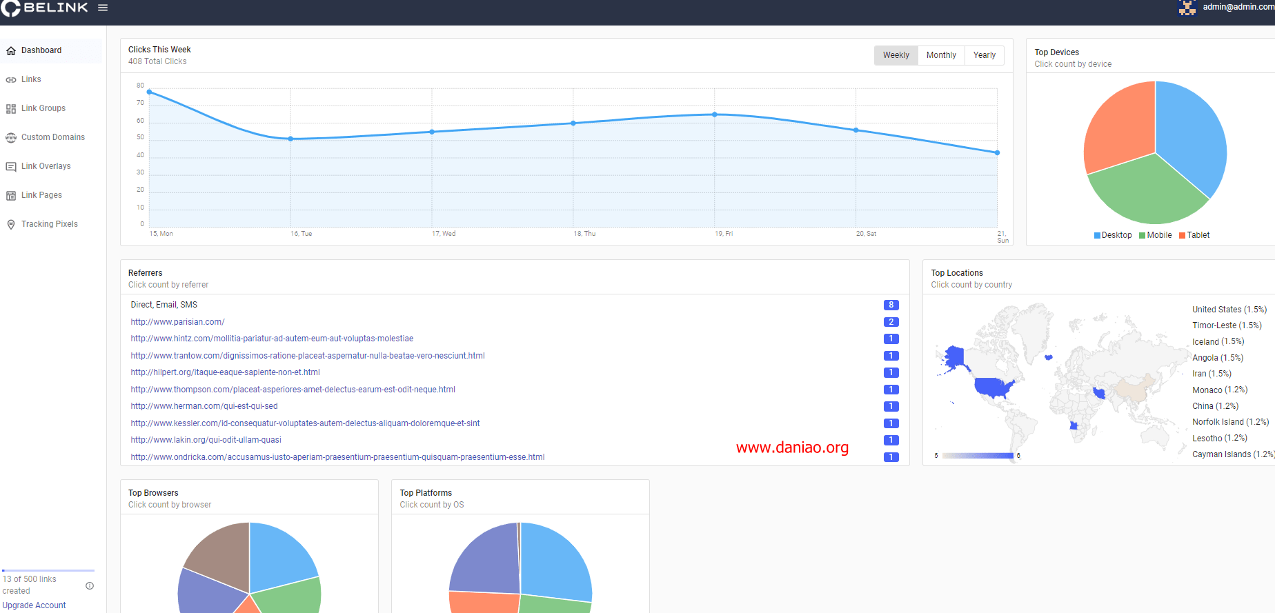Open the Link Overlays menu item
This screenshot has width=1275, height=613.
click(x=51, y=166)
